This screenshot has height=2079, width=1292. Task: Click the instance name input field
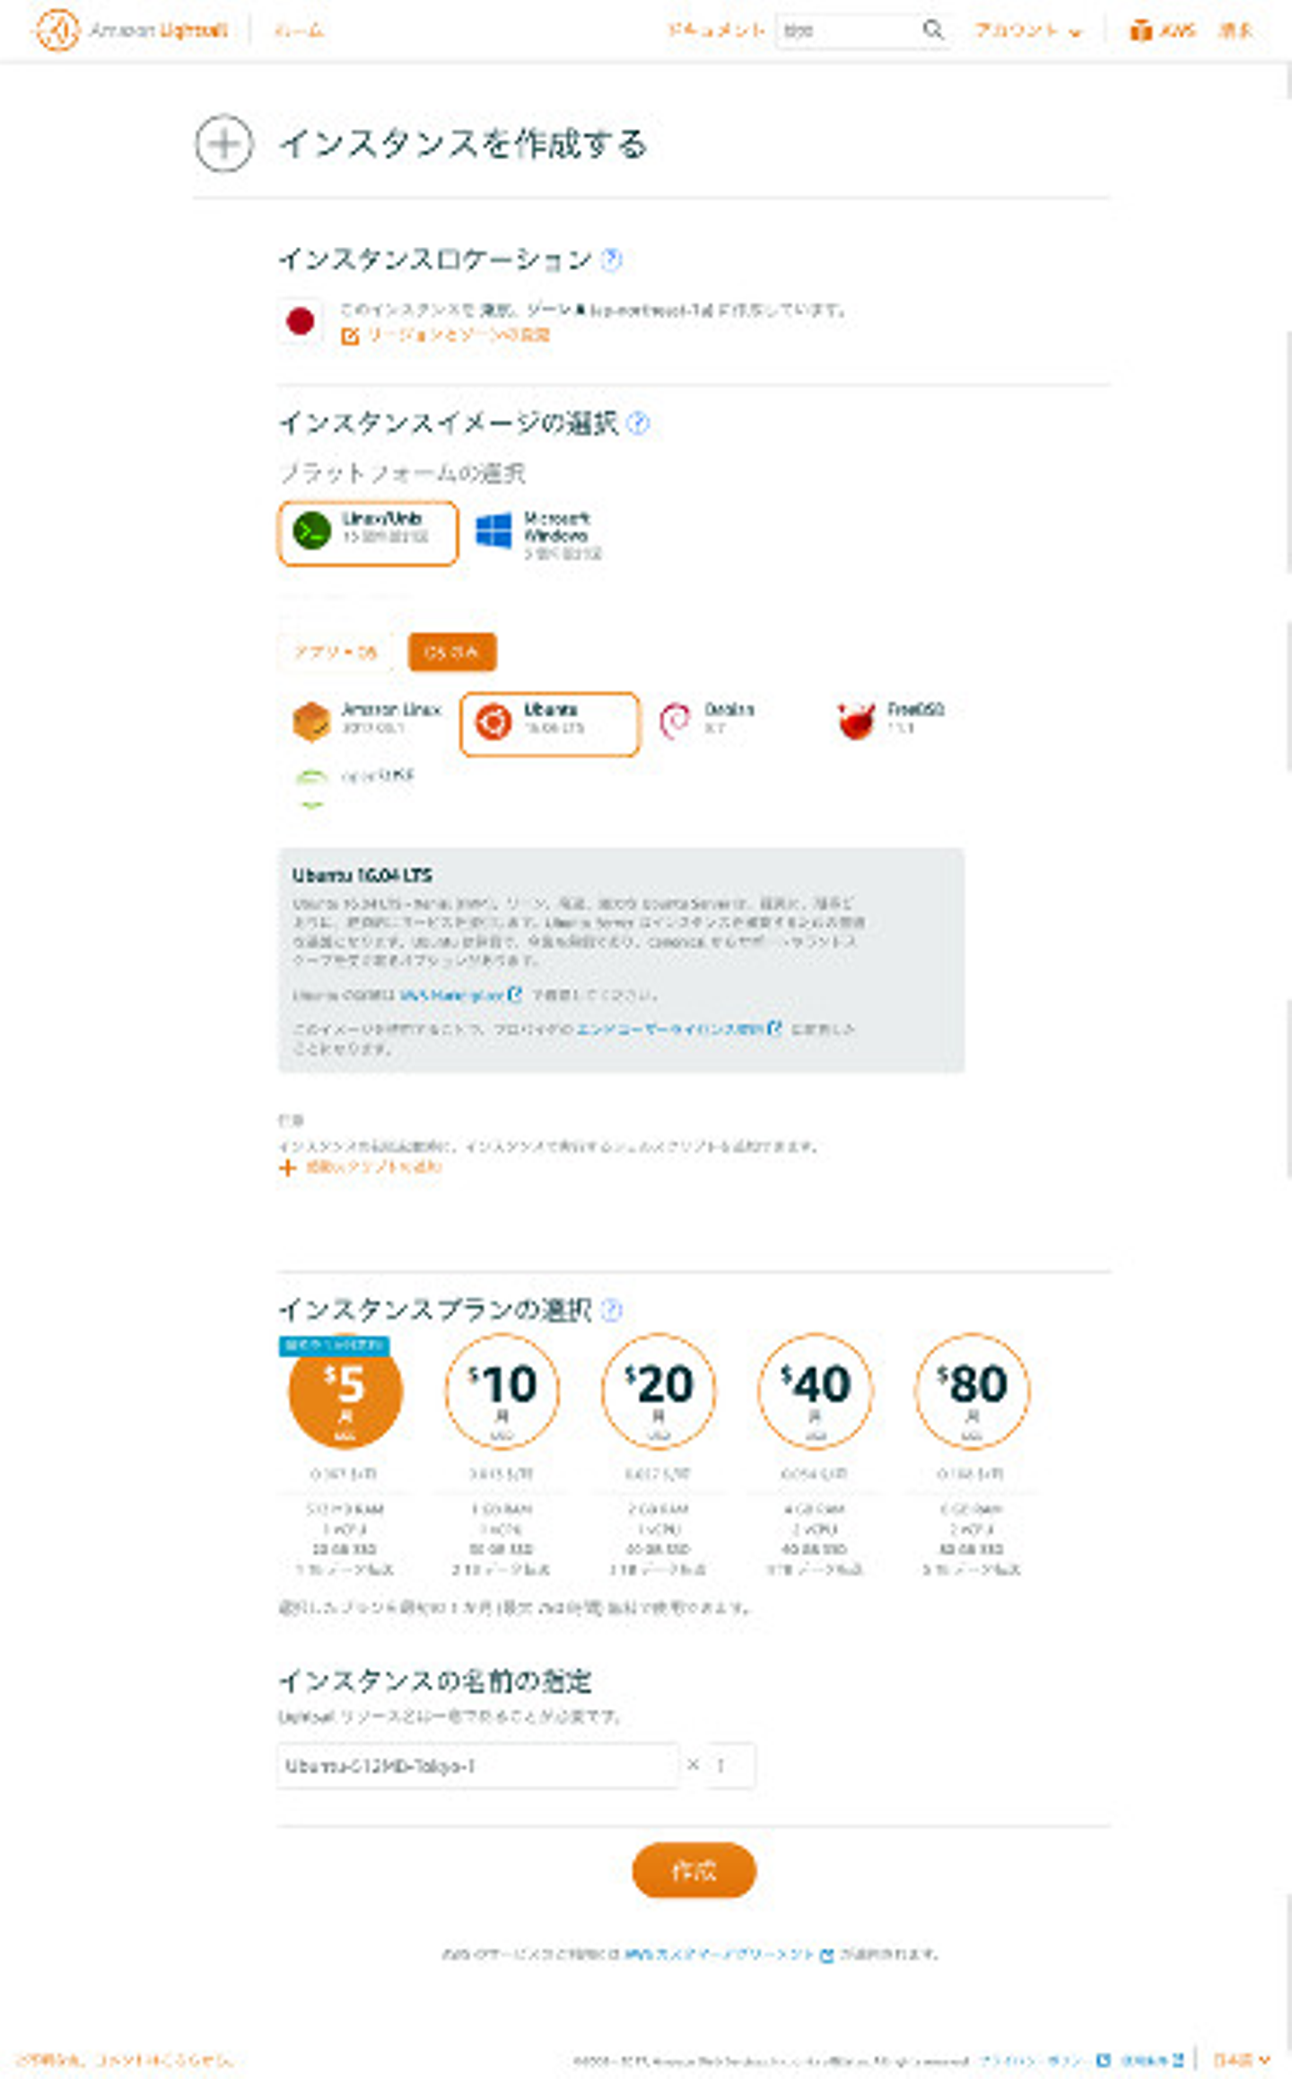pos(478,1766)
